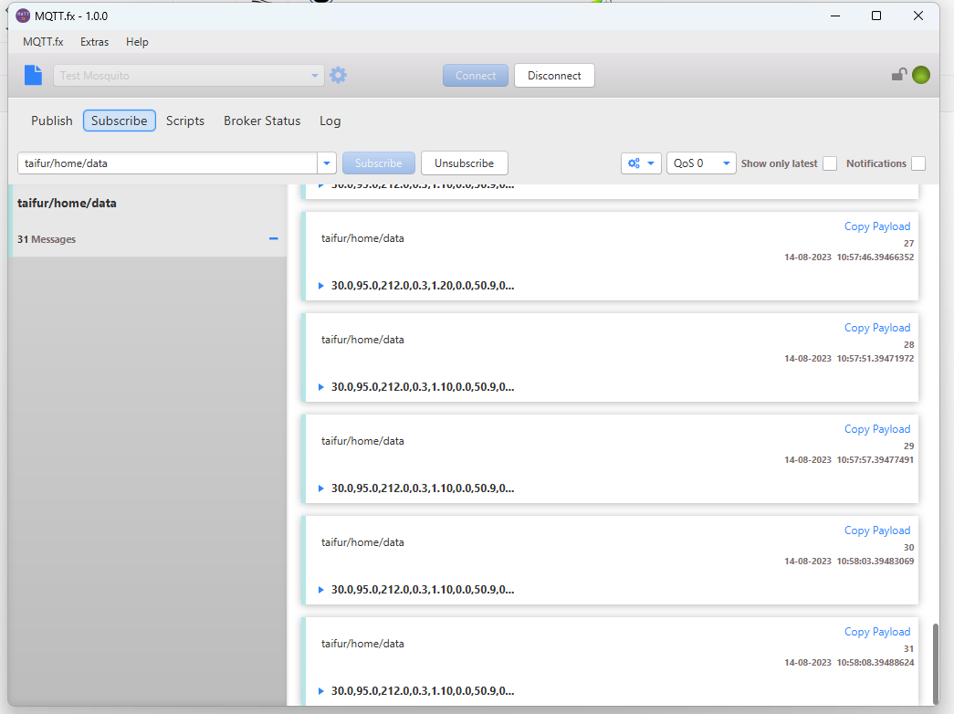The width and height of the screenshot is (954, 714).
Task: Click the blue new-profile document icon
Action: [33, 75]
